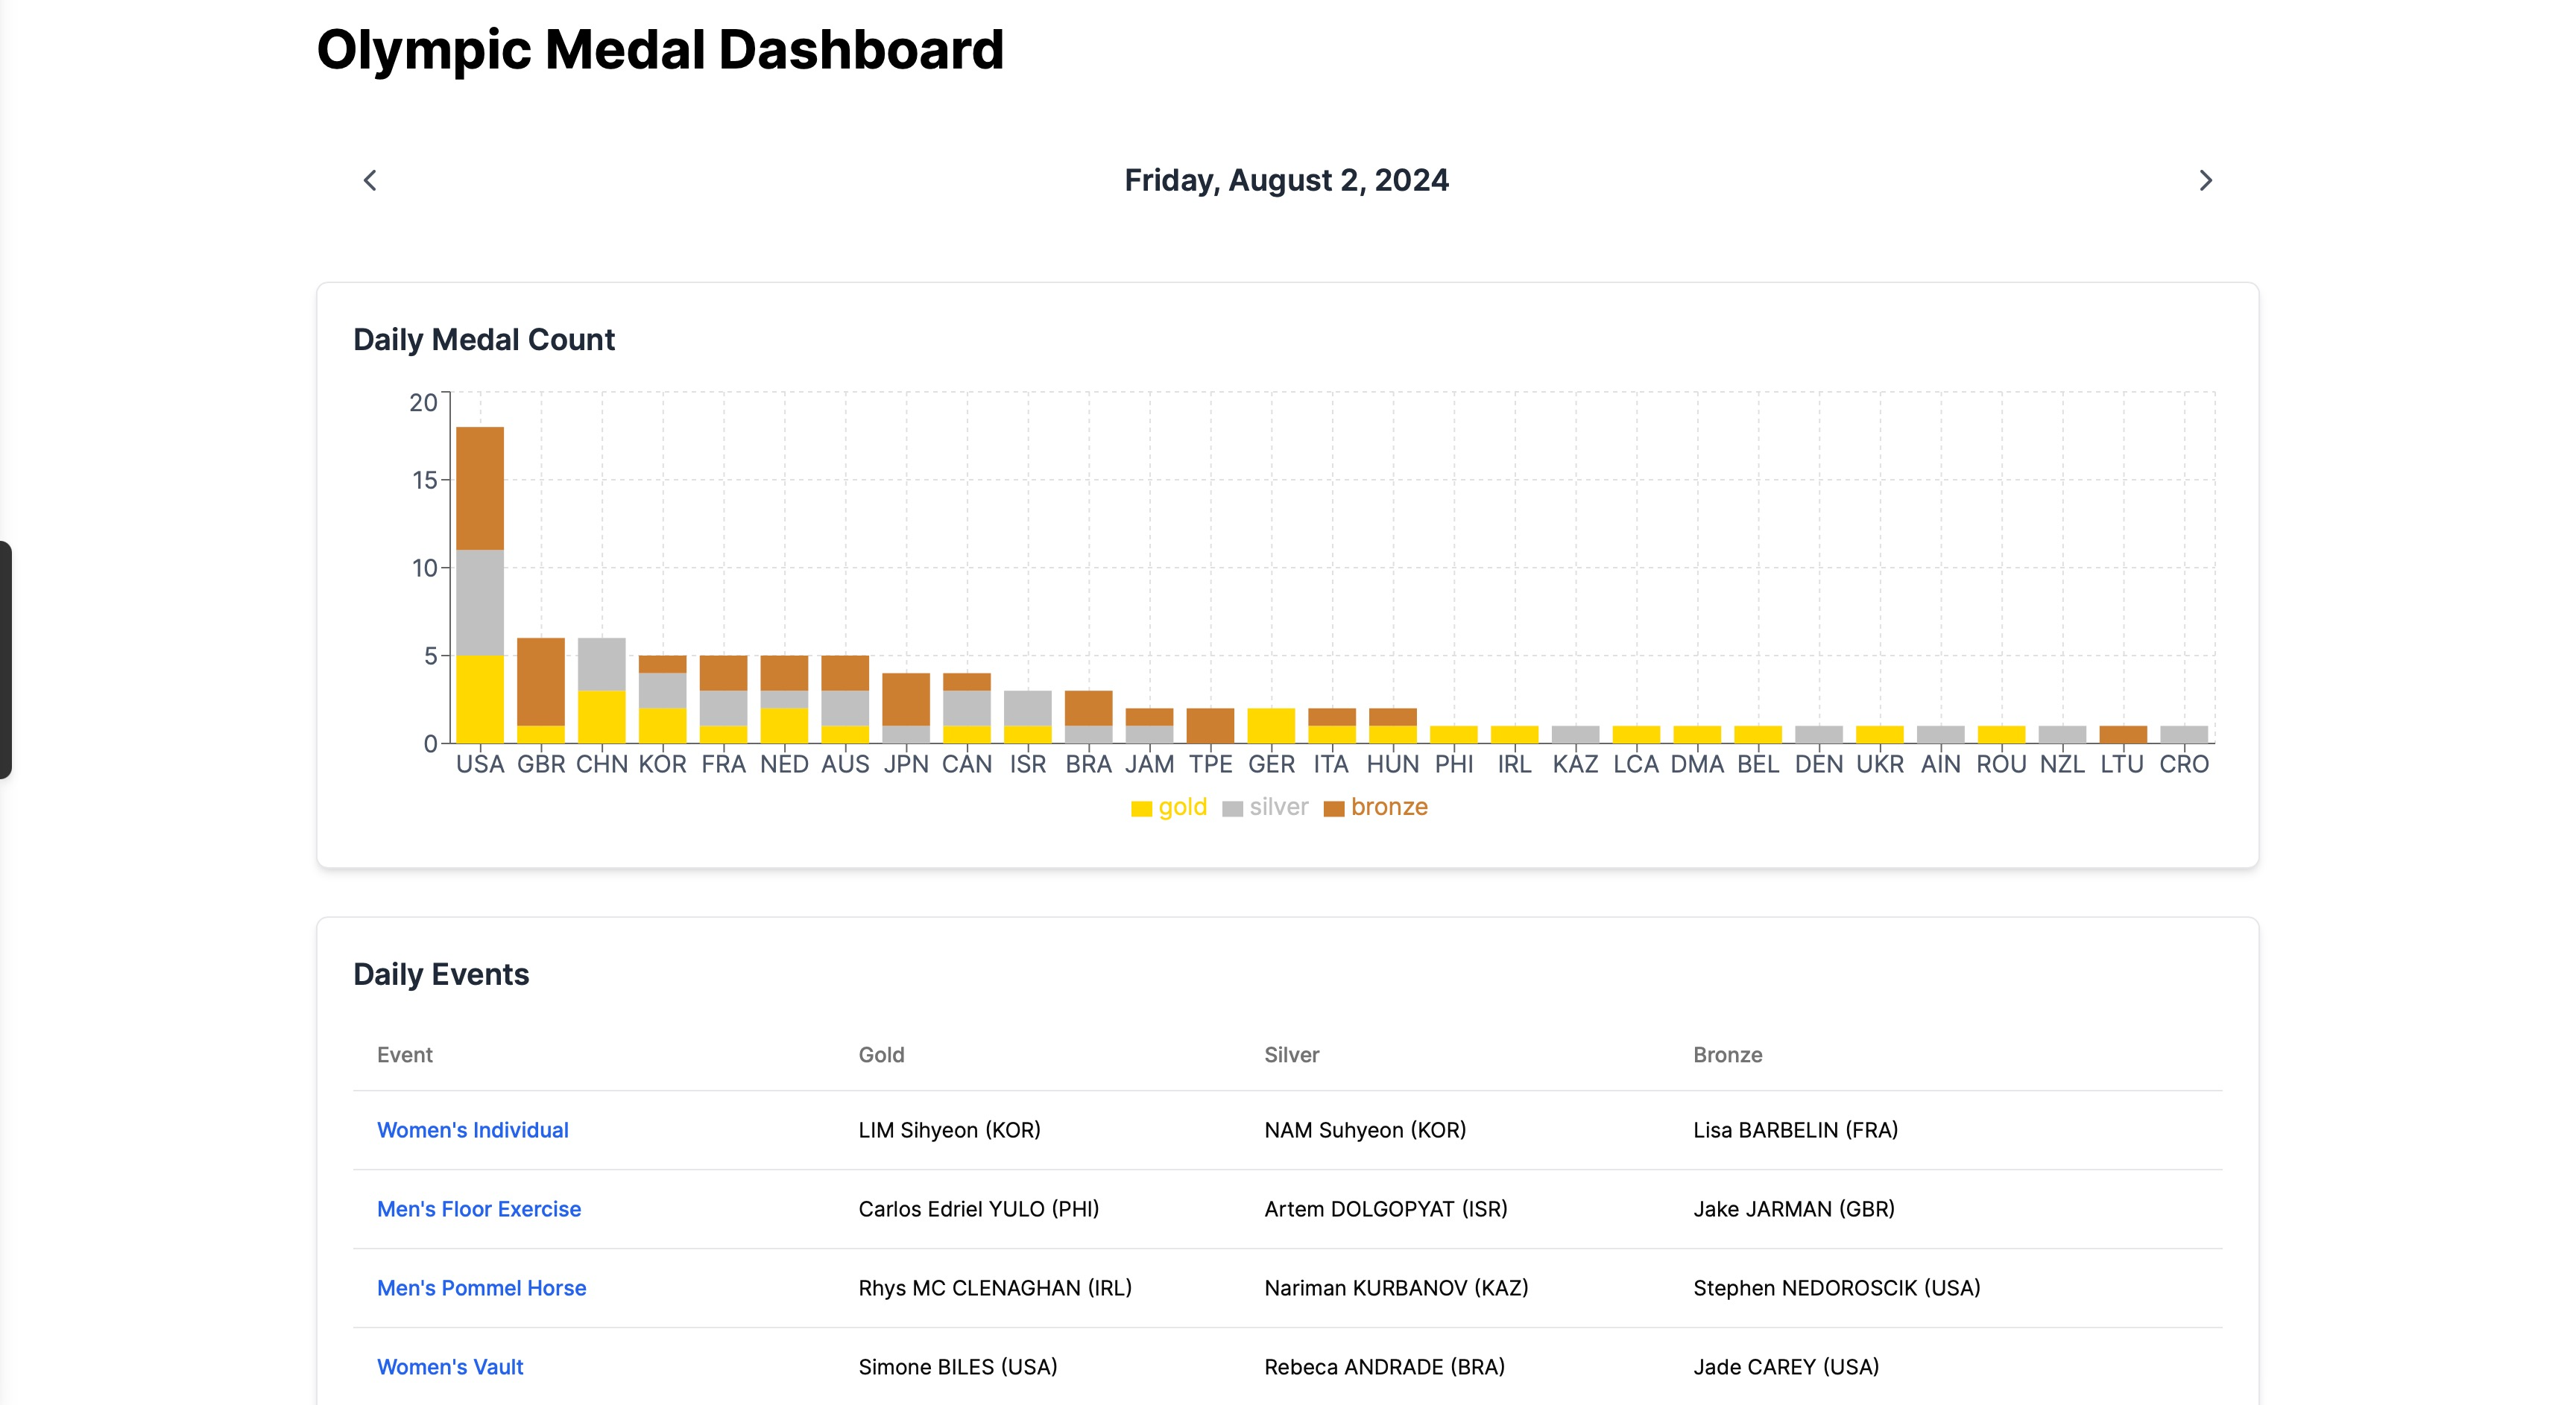Click the GER gold bar
The width and height of the screenshot is (2576, 1405).
click(1271, 726)
